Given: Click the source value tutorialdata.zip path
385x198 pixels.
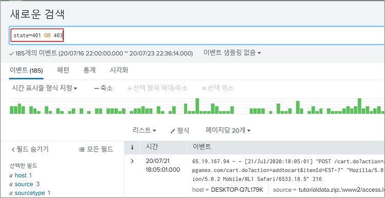Looking at the screenshot, I should (x=341, y=190).
